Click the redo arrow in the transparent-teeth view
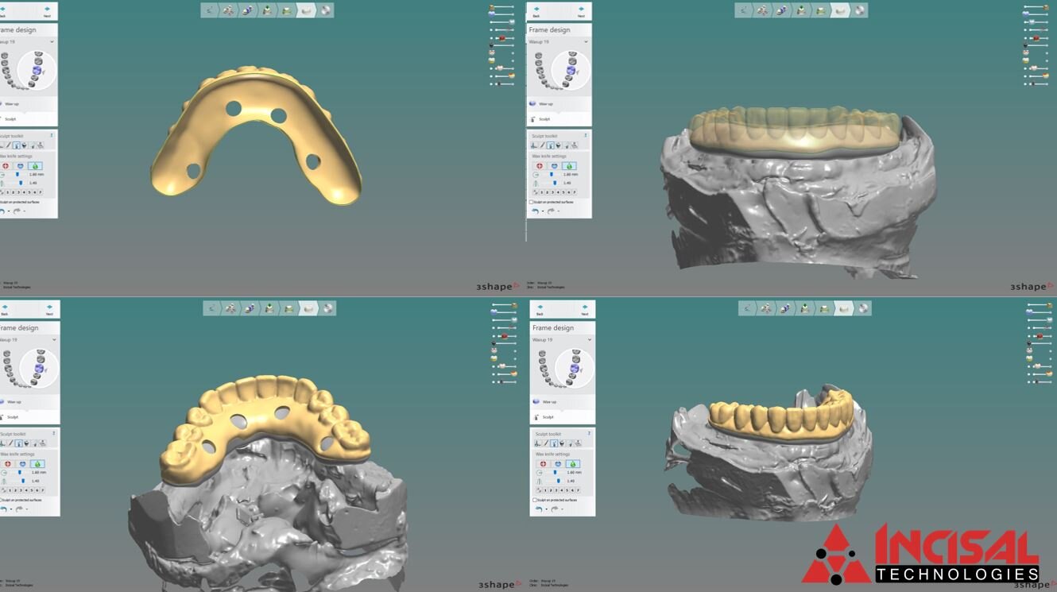The width and height of the screenshot is (1057, 592). tap(551, 211)
